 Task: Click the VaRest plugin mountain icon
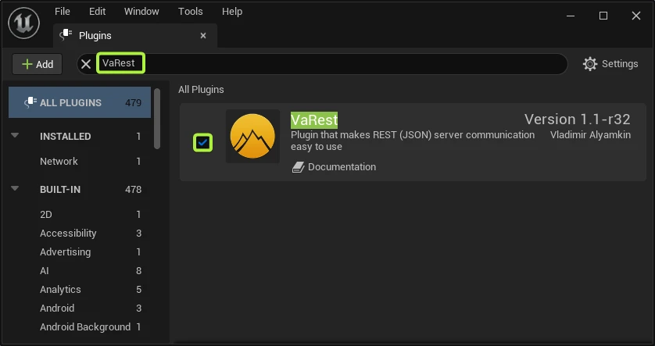(x=252, y=136)
